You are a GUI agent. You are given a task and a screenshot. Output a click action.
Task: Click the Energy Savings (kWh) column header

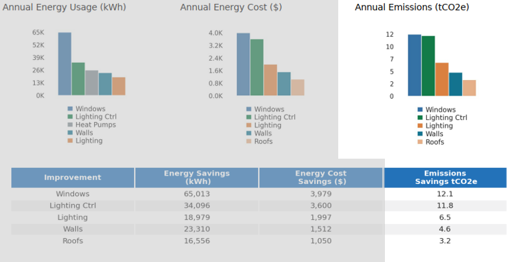(197, 177)
